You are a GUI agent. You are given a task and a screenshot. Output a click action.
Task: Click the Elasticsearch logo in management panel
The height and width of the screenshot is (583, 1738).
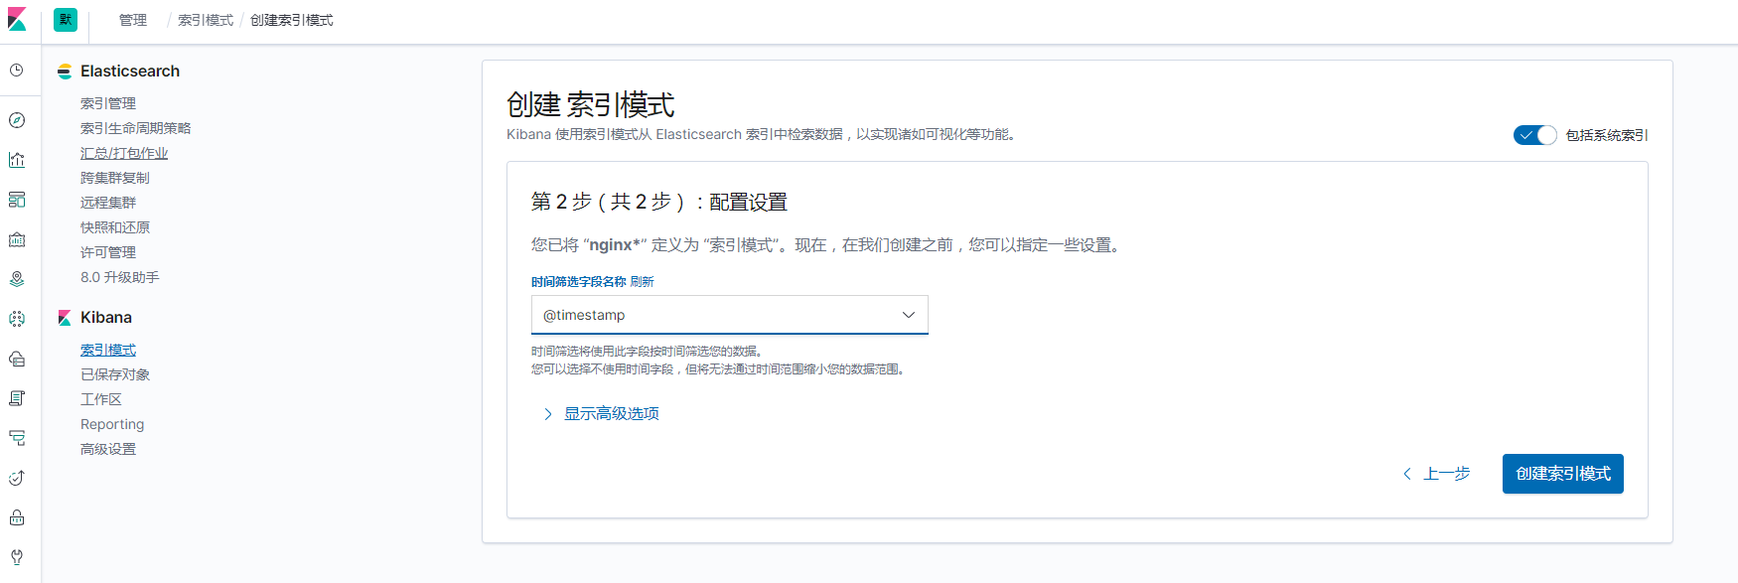(65, 72)
